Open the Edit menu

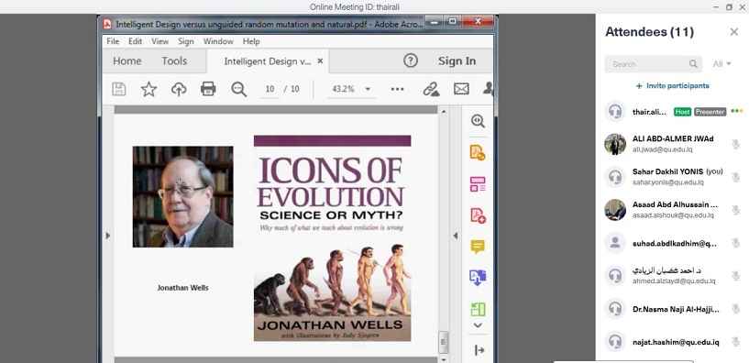tap(135, 41)
